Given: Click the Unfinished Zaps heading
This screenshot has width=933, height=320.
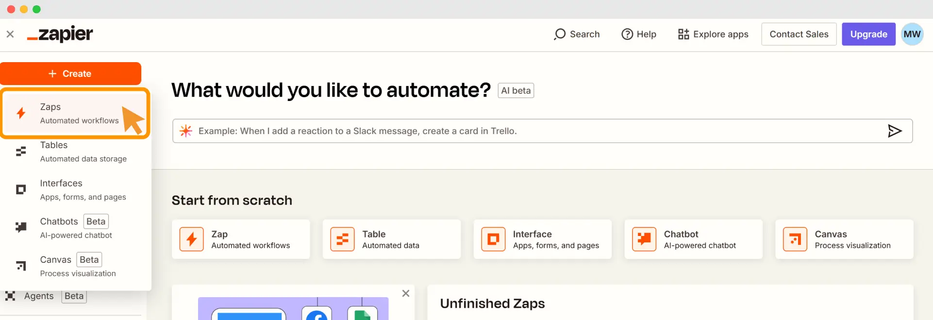Looking at the screenshot, I should (492, 303).
